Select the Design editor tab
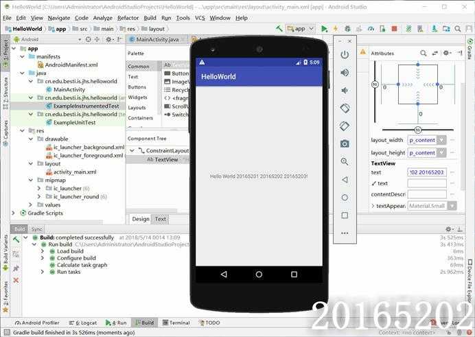475x337 pixels. [141, 219]
